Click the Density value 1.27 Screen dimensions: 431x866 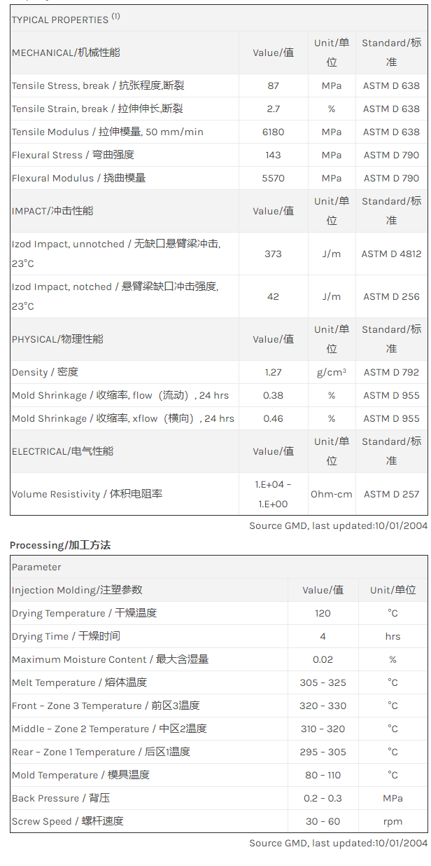click(273, 372)
